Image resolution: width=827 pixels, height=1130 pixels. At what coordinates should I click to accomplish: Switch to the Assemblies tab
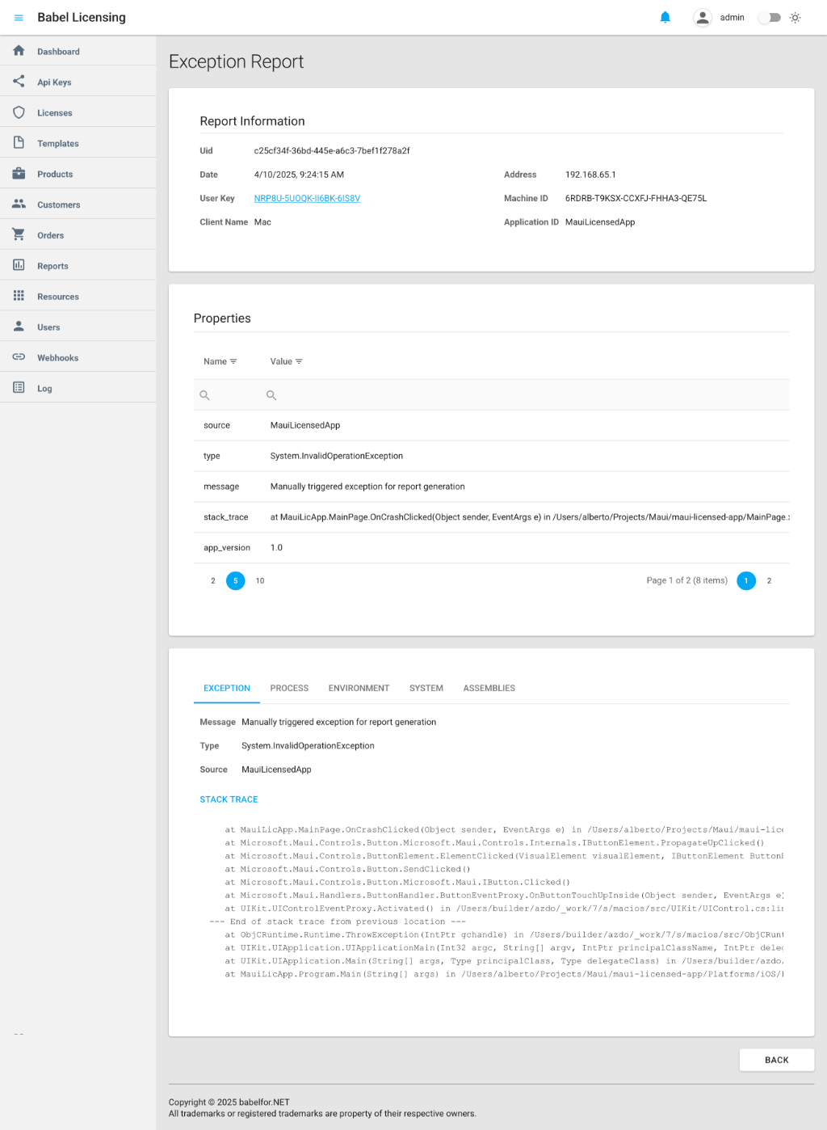(x=489, y=689)
